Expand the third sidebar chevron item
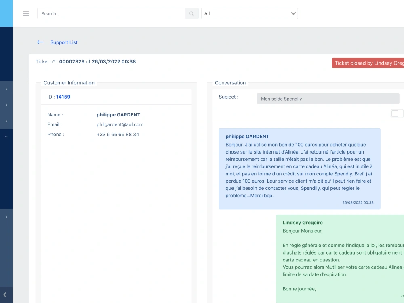Viewport: 404px width, 303px height. [6, 121]
